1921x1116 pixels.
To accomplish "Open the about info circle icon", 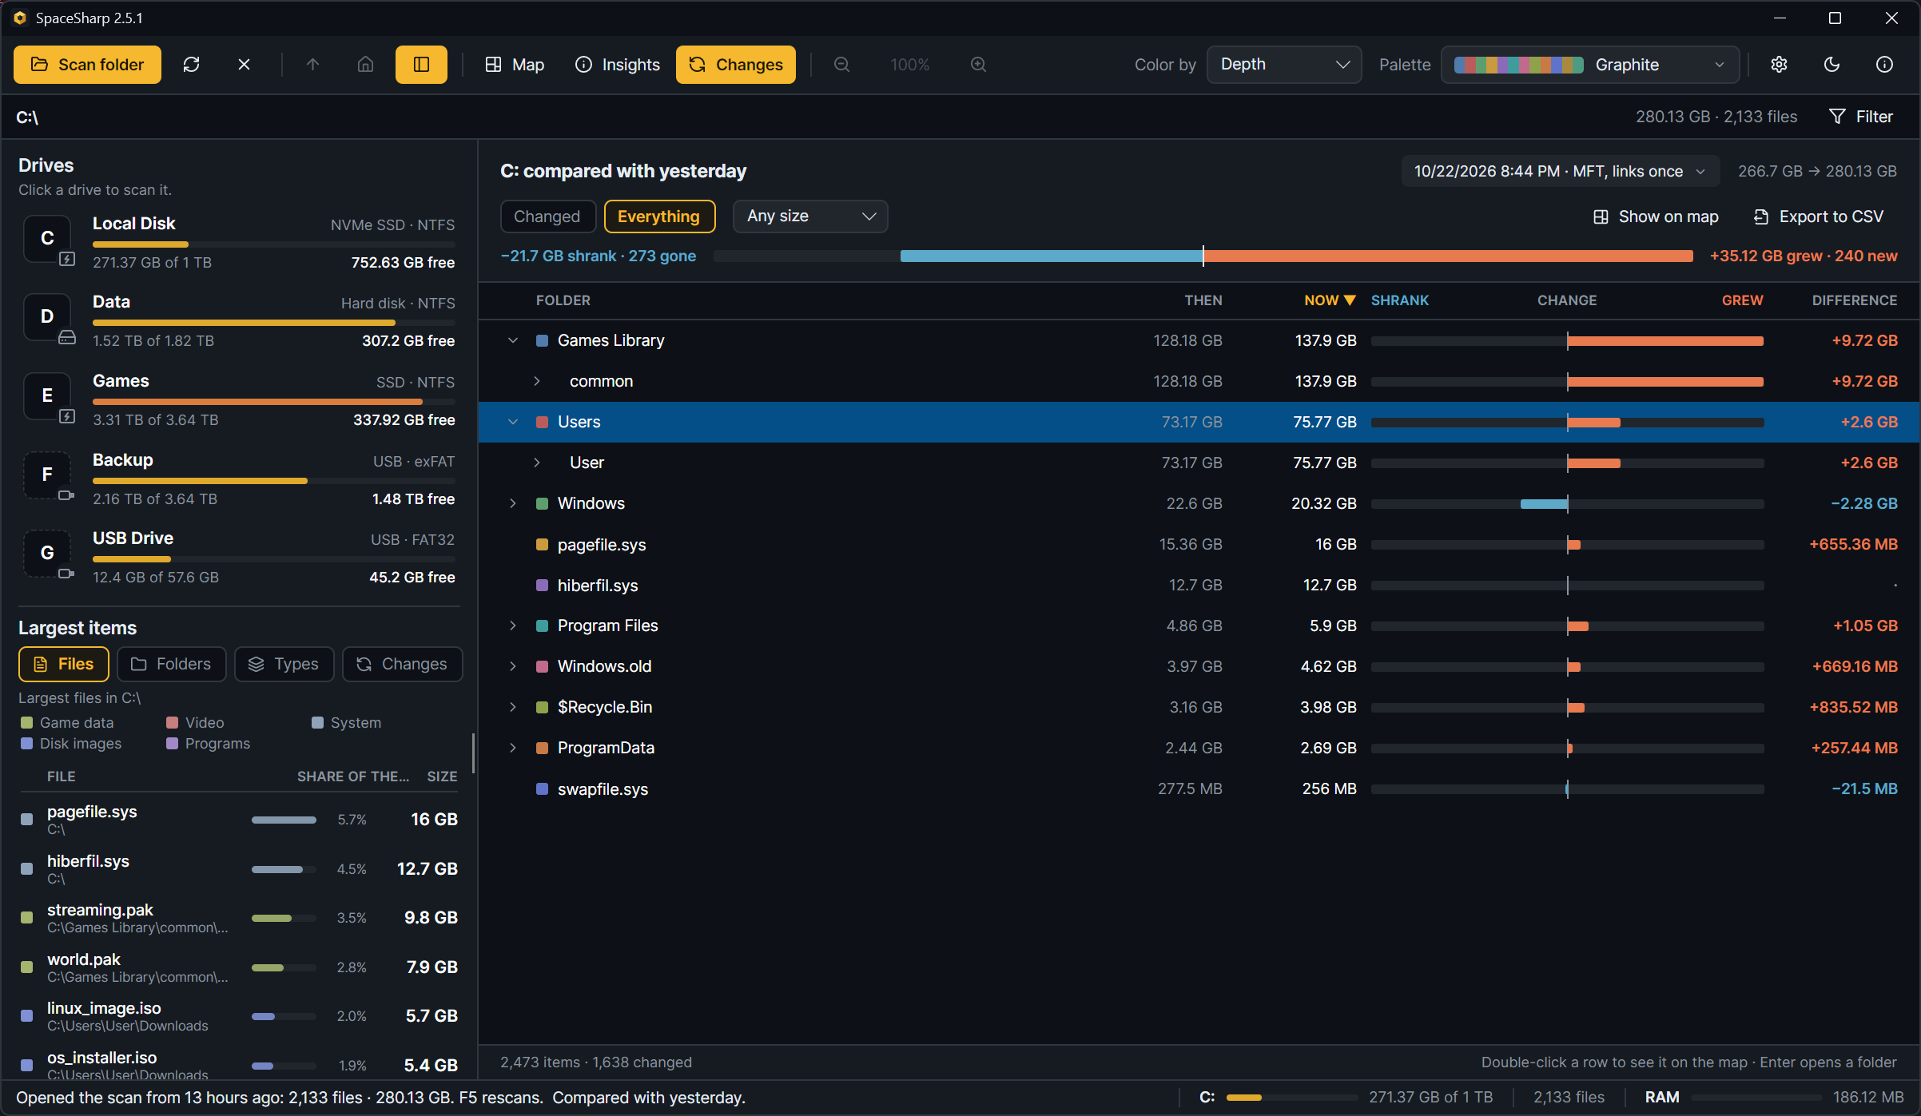I will (x=1884, y=65).
